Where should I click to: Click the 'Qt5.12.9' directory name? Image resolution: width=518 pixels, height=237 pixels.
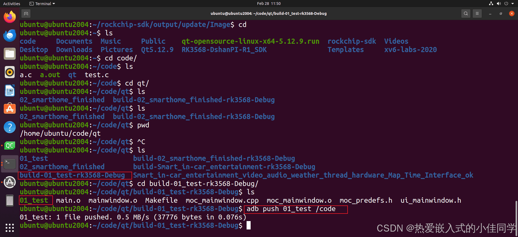157,50
